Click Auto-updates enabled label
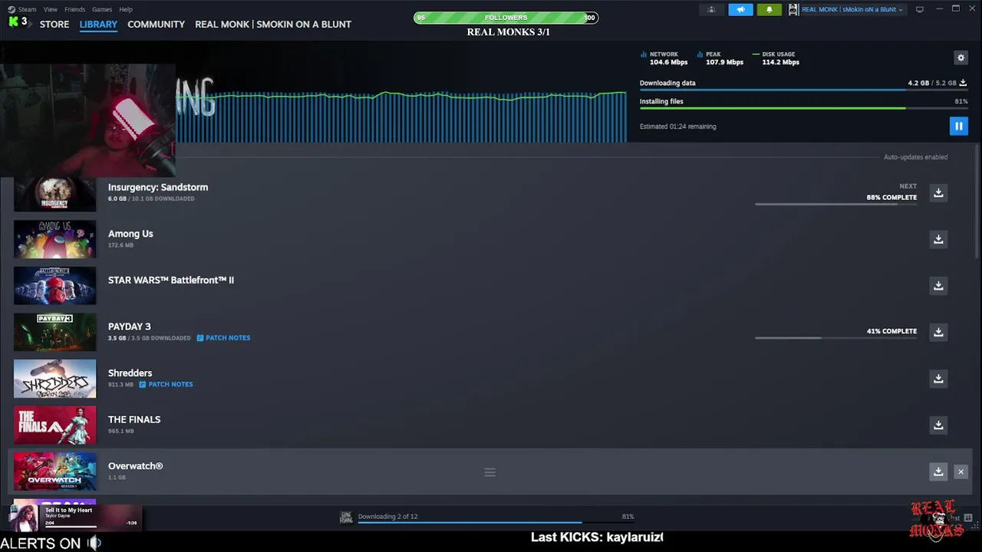This screenshot has height=552, width=982. pos(915,157)
